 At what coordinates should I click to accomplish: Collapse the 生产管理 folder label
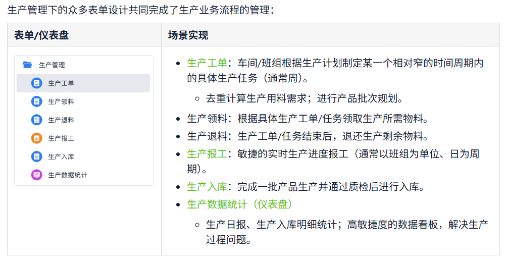pos(52,65)
